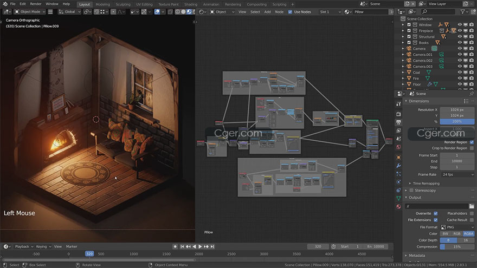Screen dimensions: 477x268
Task: Select the RGB color mode button
Action: click(456, 234)
